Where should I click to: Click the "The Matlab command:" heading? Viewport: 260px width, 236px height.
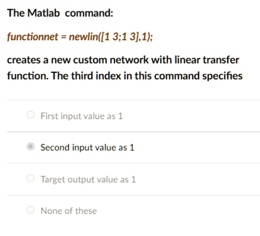pyautogui.click(x=60, y=13)
